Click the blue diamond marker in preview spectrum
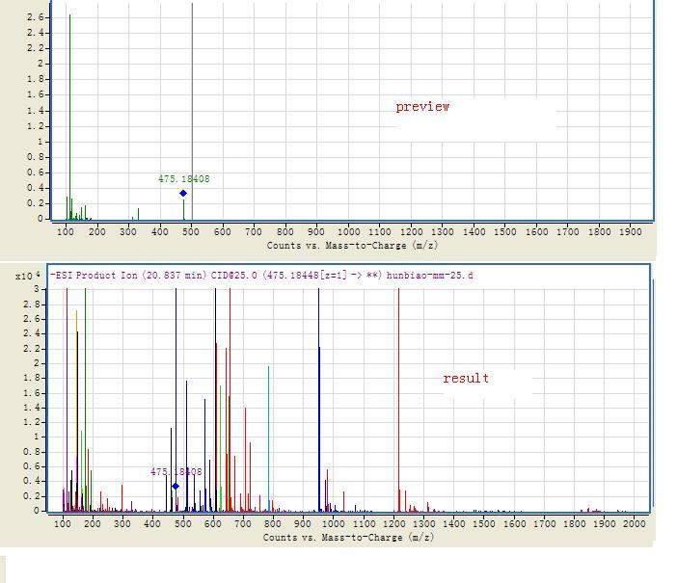 click(183, 194)
